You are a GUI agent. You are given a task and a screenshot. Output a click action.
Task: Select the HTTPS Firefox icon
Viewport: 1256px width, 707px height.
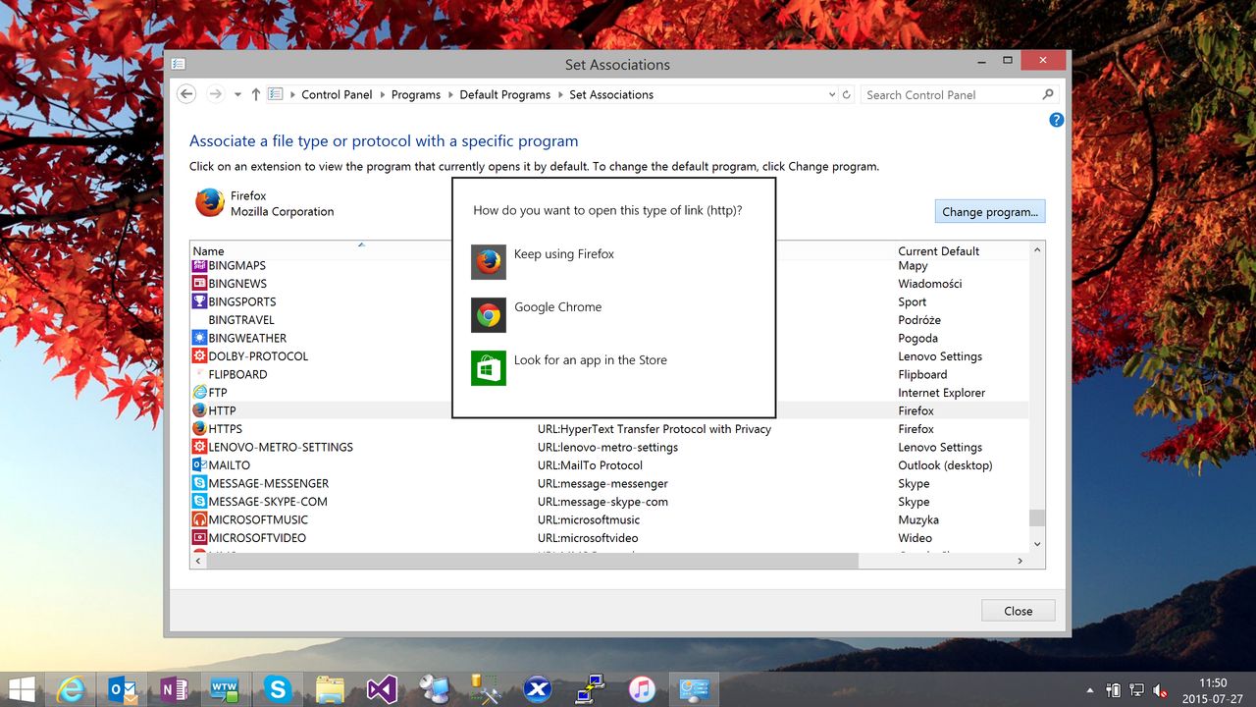pos(199,429)
